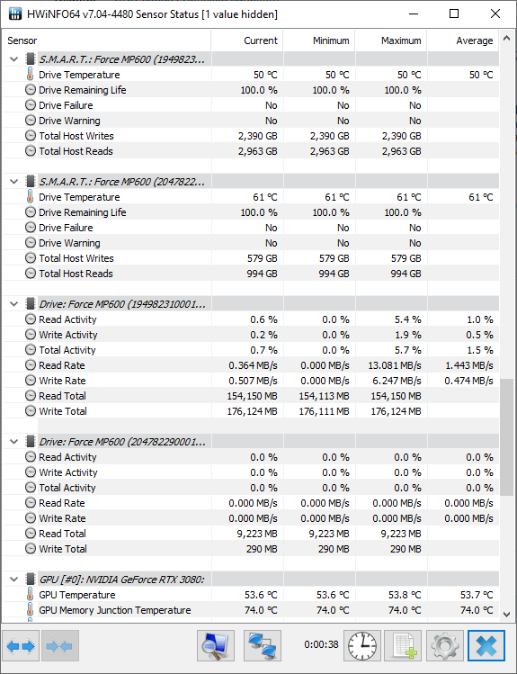
Task: Click the vertical scrollbar thumb
Action: click(x=507, y=437)
